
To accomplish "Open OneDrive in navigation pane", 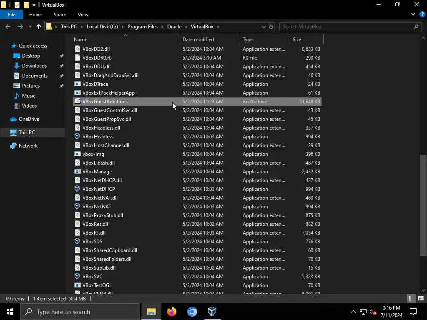I will [29, 119].
